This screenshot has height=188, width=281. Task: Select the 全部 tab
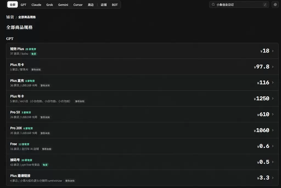(13, 5)
